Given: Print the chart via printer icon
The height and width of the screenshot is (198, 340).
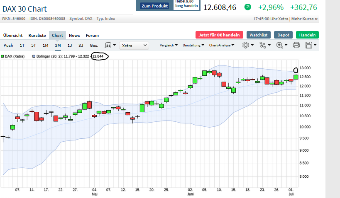Looking at the screenshot, I should (296, 45).
